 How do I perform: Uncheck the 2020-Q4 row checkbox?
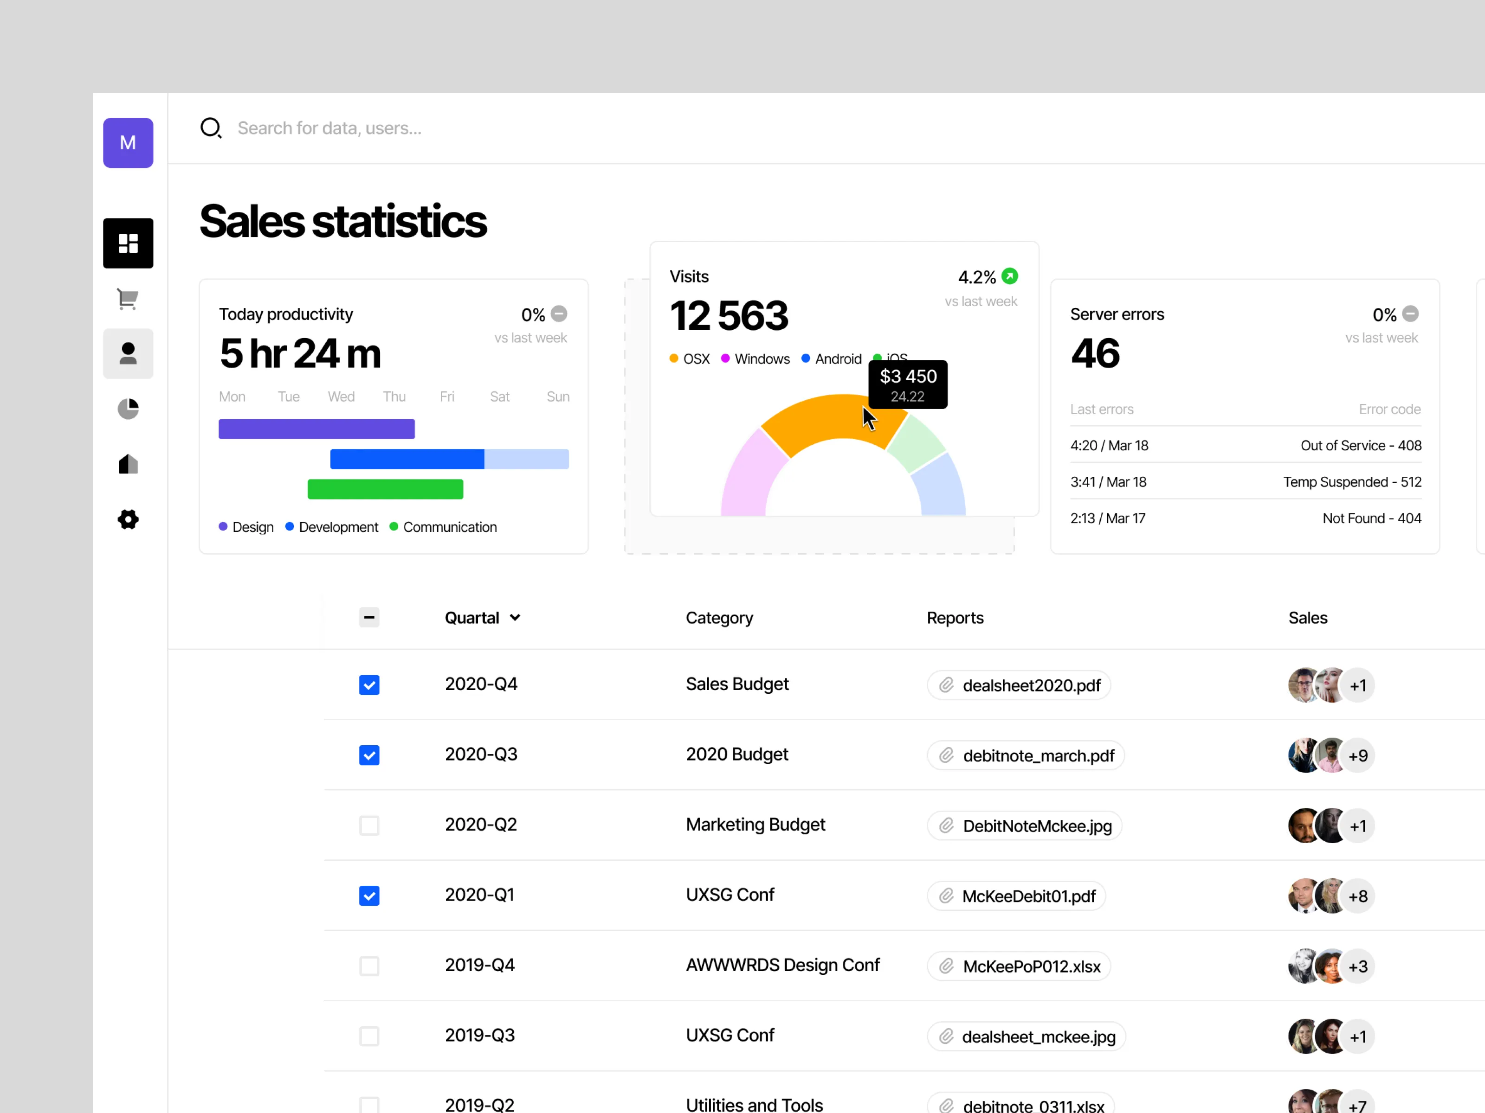click(369, 685)
